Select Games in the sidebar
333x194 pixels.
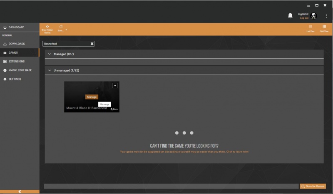coord(20,52)
